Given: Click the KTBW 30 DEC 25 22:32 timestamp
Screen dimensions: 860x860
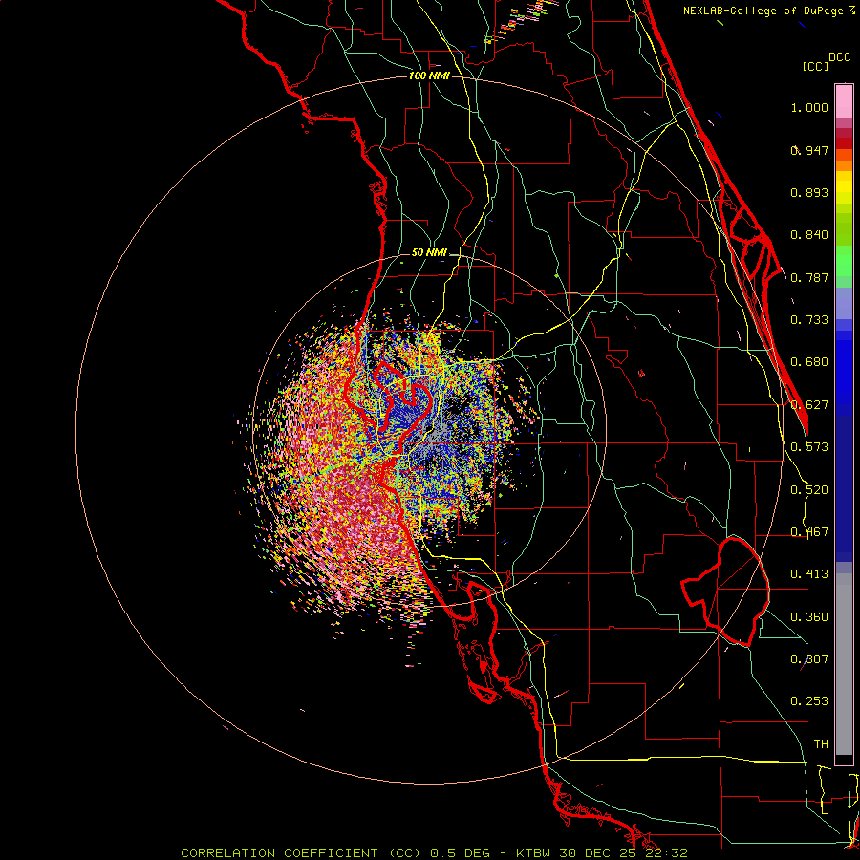Looking at the screenshot, I should click(x=602, y=853).
